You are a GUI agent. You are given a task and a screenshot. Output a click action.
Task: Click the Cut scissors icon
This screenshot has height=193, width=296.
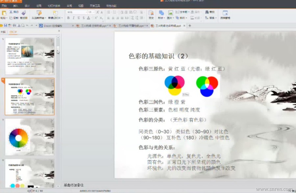pyautogui.click(x=11, y=12)
